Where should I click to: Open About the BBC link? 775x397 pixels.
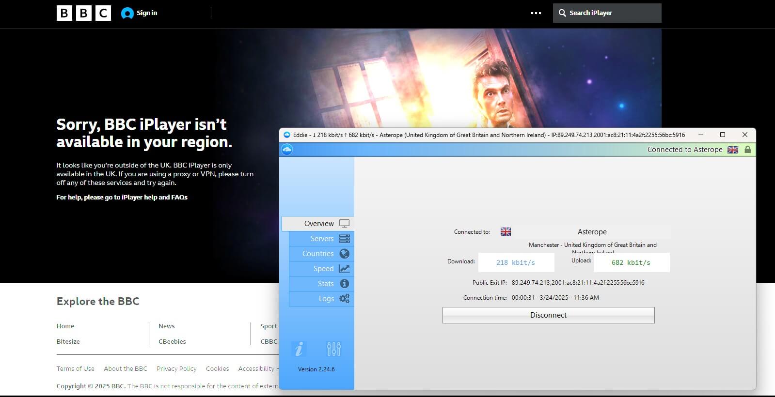(x=125, y=369)
